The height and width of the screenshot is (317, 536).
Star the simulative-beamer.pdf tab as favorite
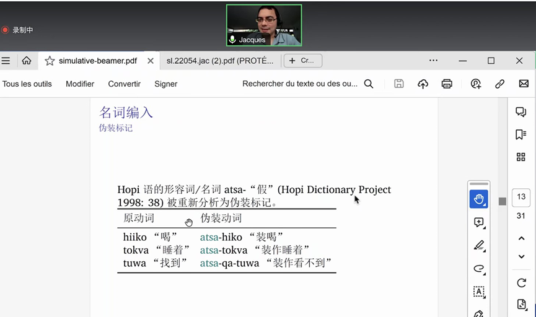(x=50, y=61)
